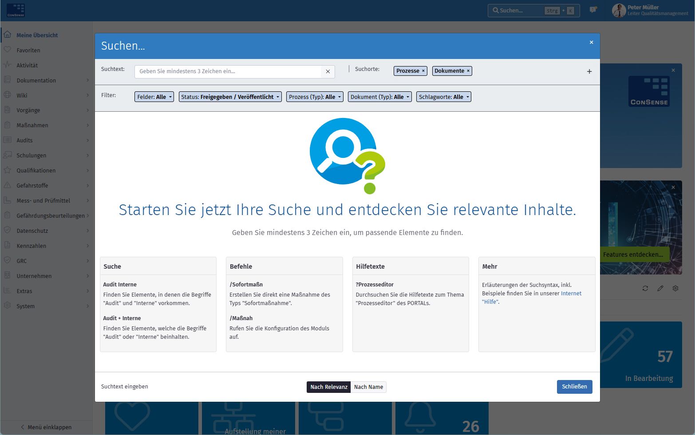Select the pencil edit icon on the tile

tap(660, 288)
